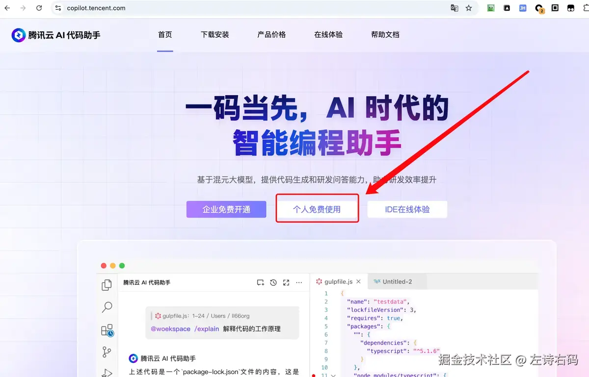Open the blue JH extension icon
The height and width of the screenshot is (377, 589).
(x=523, y=8)
